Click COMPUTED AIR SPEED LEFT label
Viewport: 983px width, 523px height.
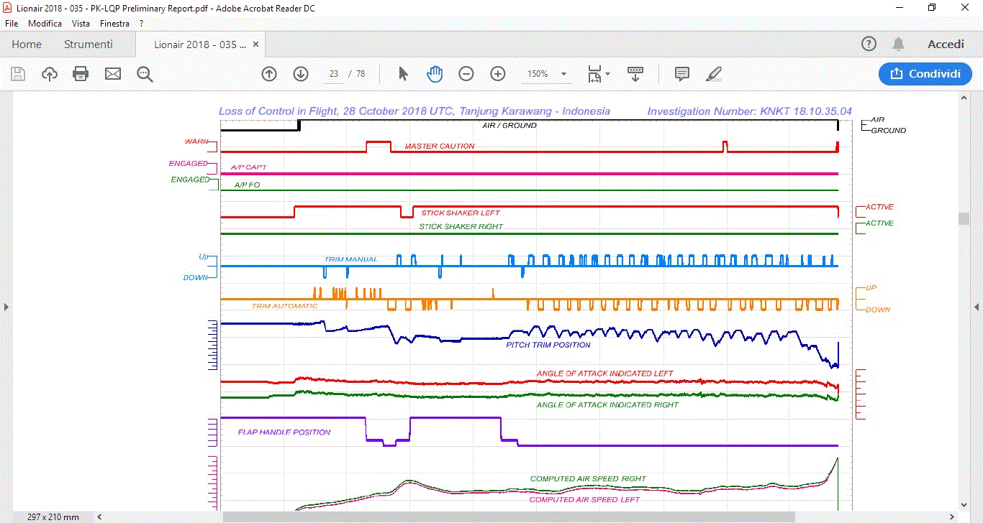pyautogui.click(x=584, y=499)
